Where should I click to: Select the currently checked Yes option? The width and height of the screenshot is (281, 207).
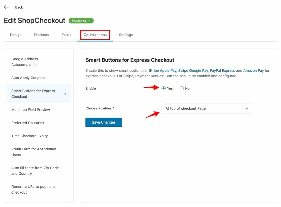tap(164, 88)
